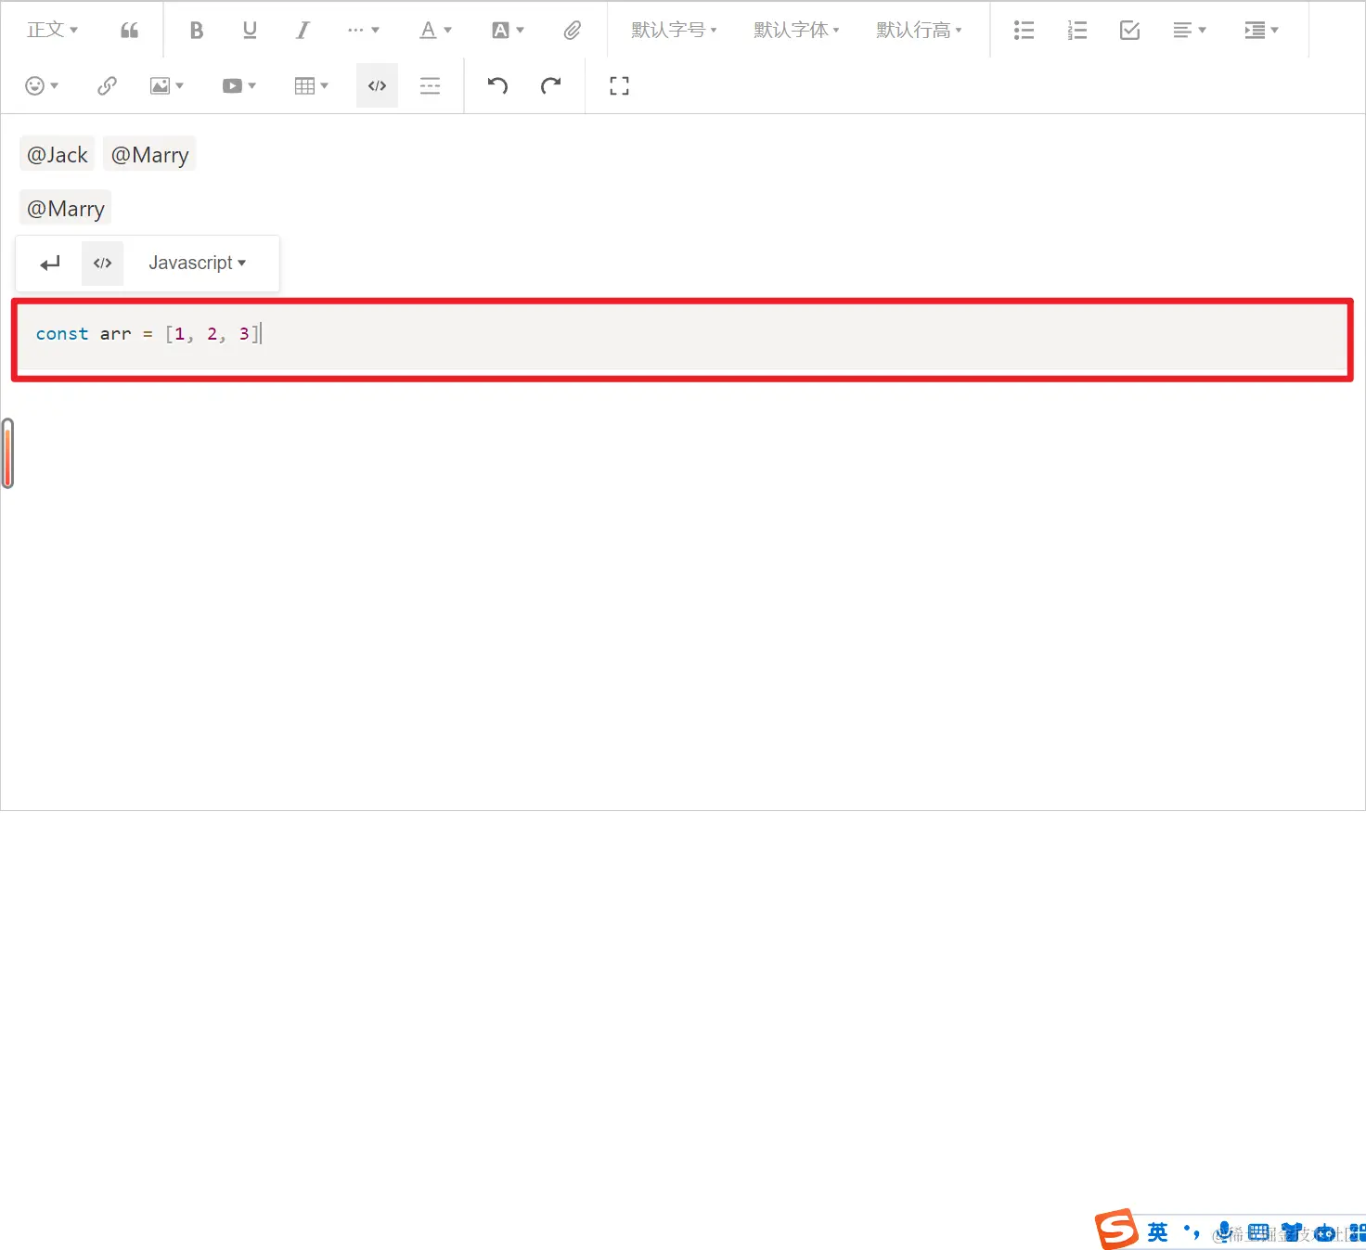
Task: Open the insert table menu
Action: click(311, 85)
